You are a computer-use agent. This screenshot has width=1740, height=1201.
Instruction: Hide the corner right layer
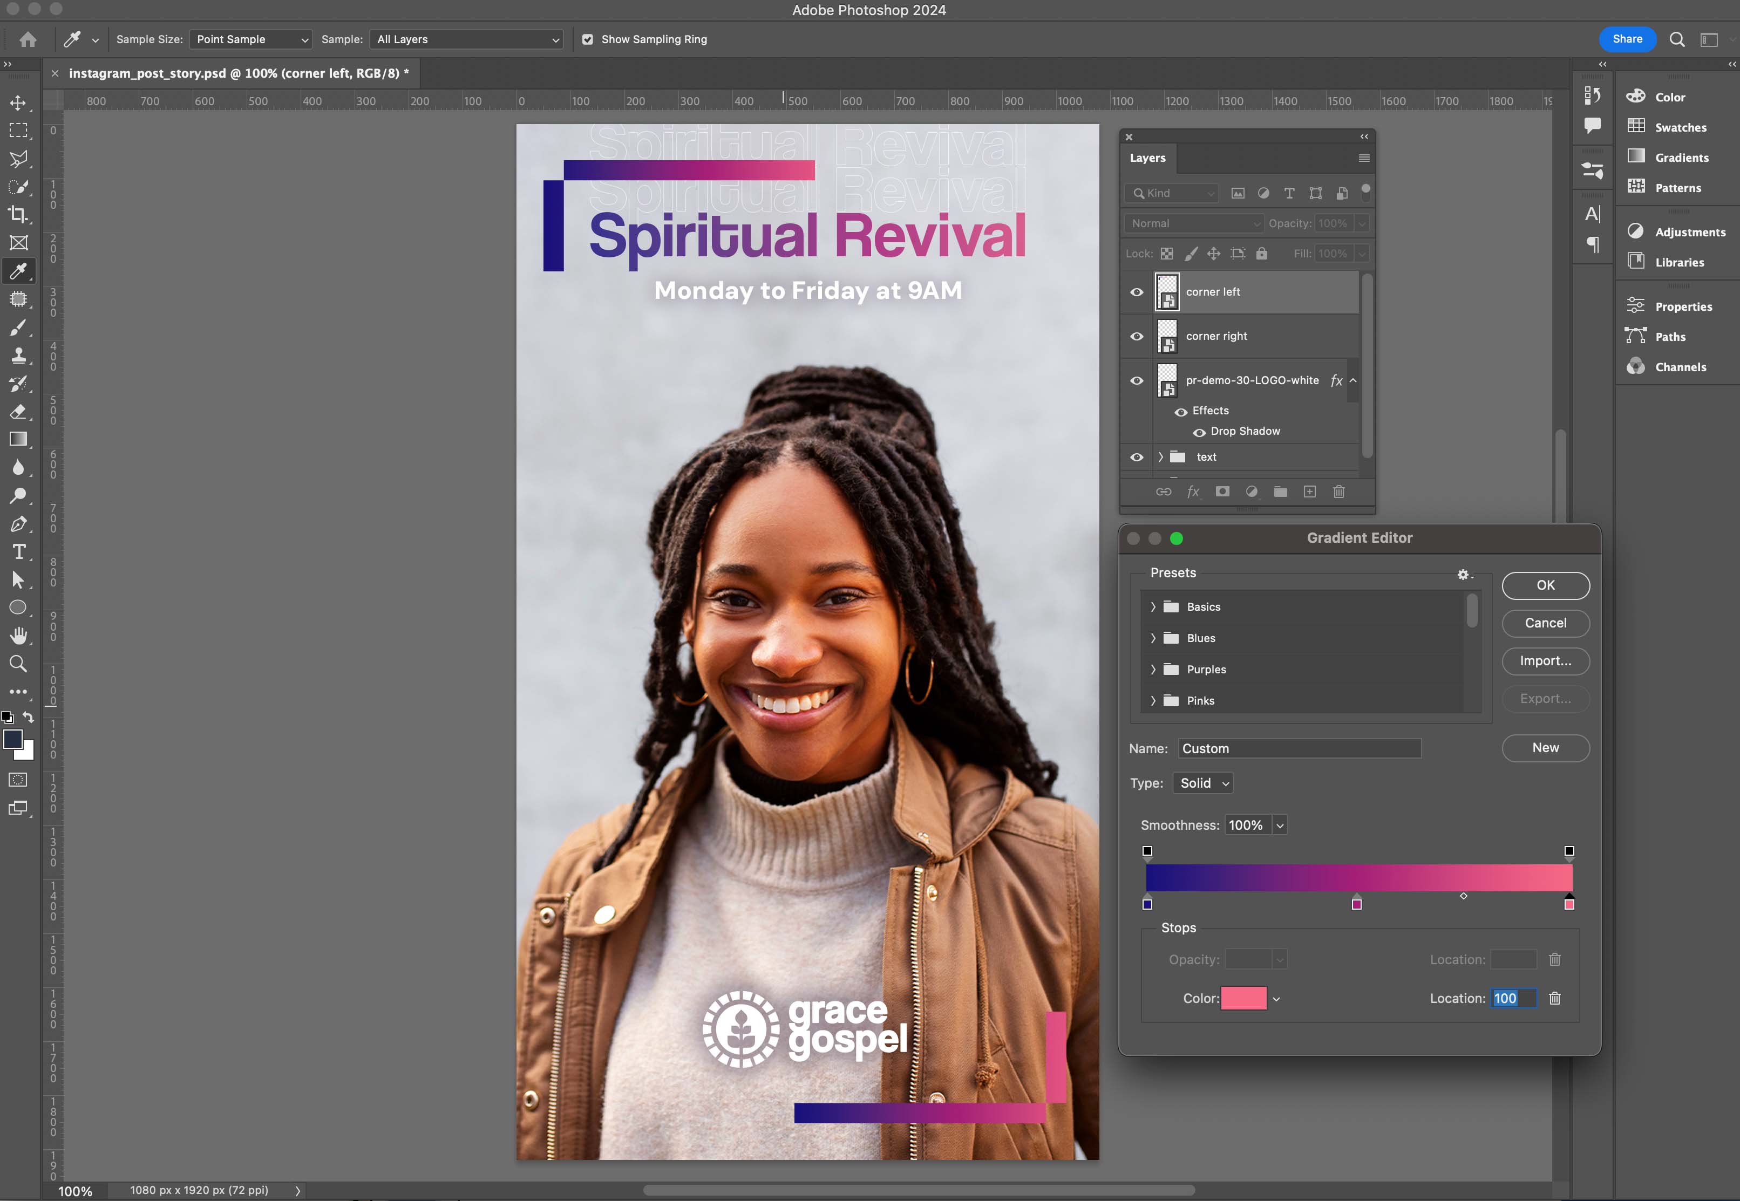(1137, 336)
